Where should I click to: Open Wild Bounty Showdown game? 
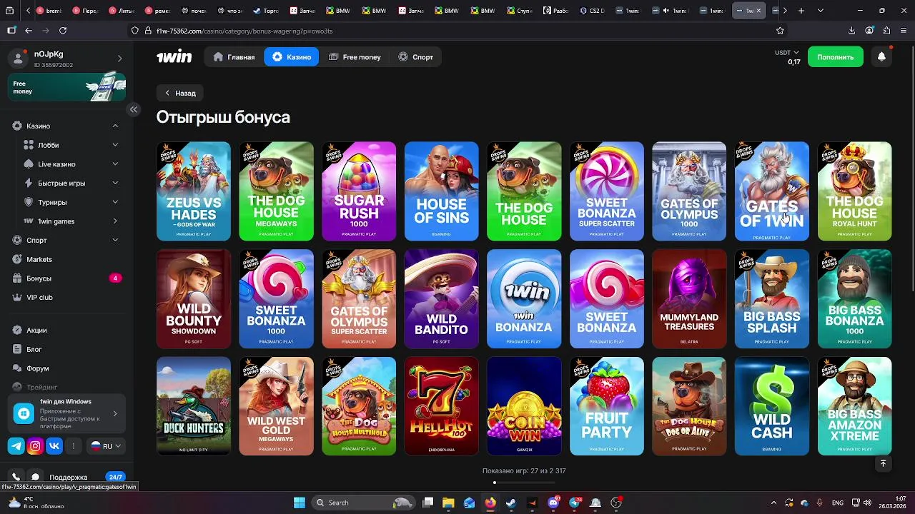[194, 298]
